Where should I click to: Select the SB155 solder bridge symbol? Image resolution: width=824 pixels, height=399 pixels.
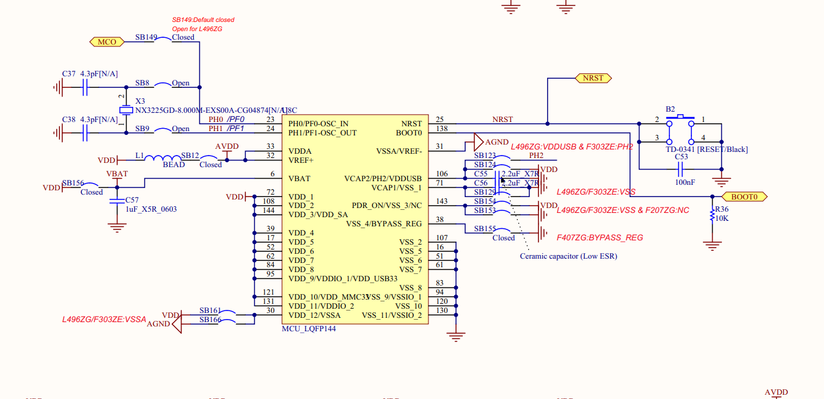(503, 232)
